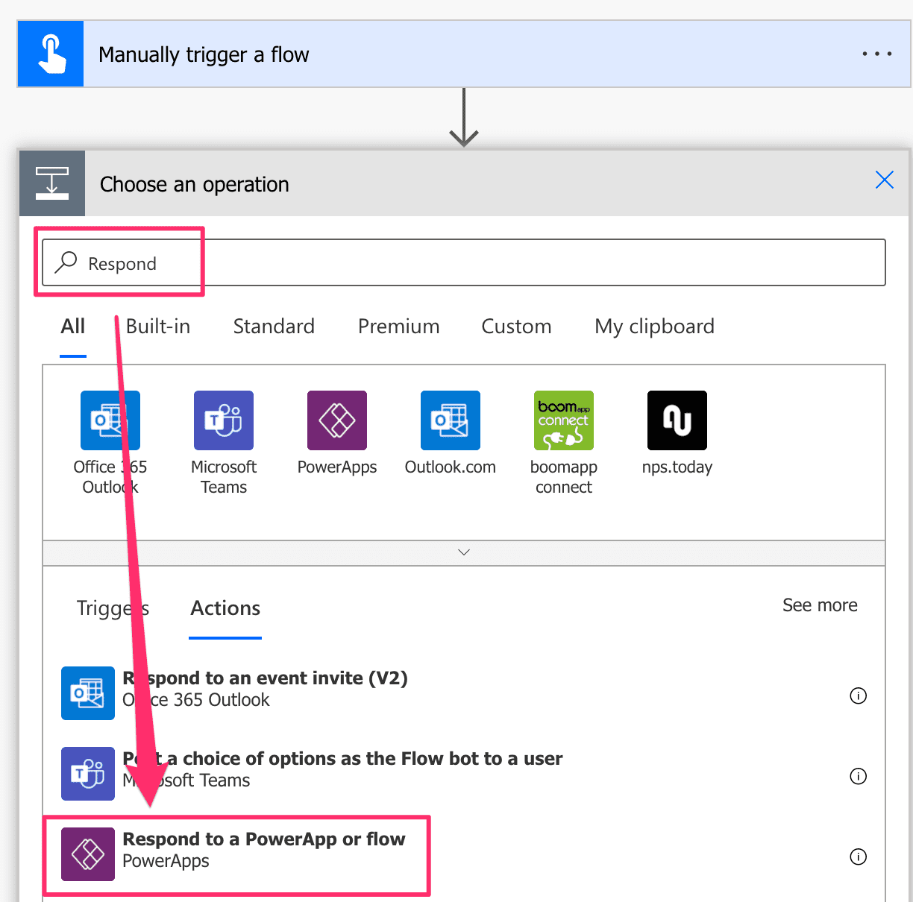Click the PowerApps connector label text
The width and height of the screenshot is (913, 902).
pyautogui.click(x=337, y=467)
